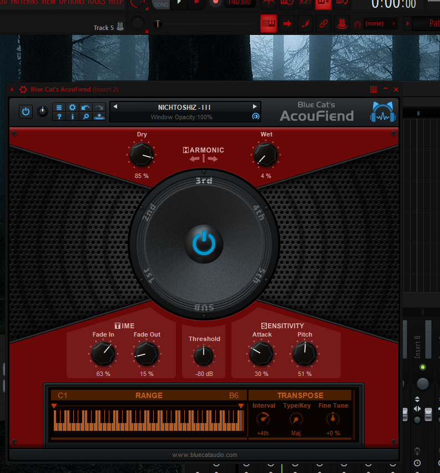The image size is (440, 473).
Task: Select the 1st harmonic on speaker ring
Action: (x=149, y=275)
